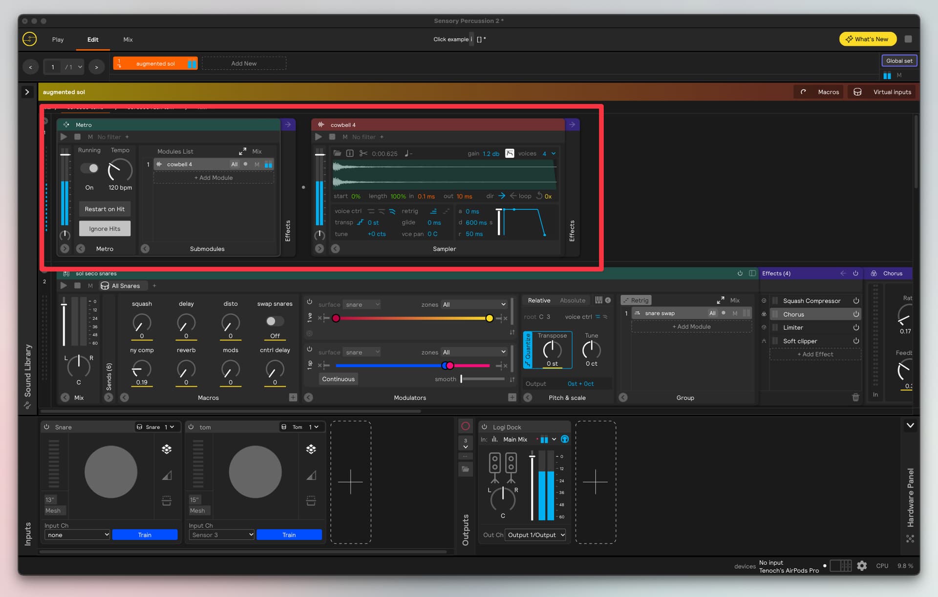Click the Virtual inputs drum icon
This screenshot has width=938, height=597.
857,92
